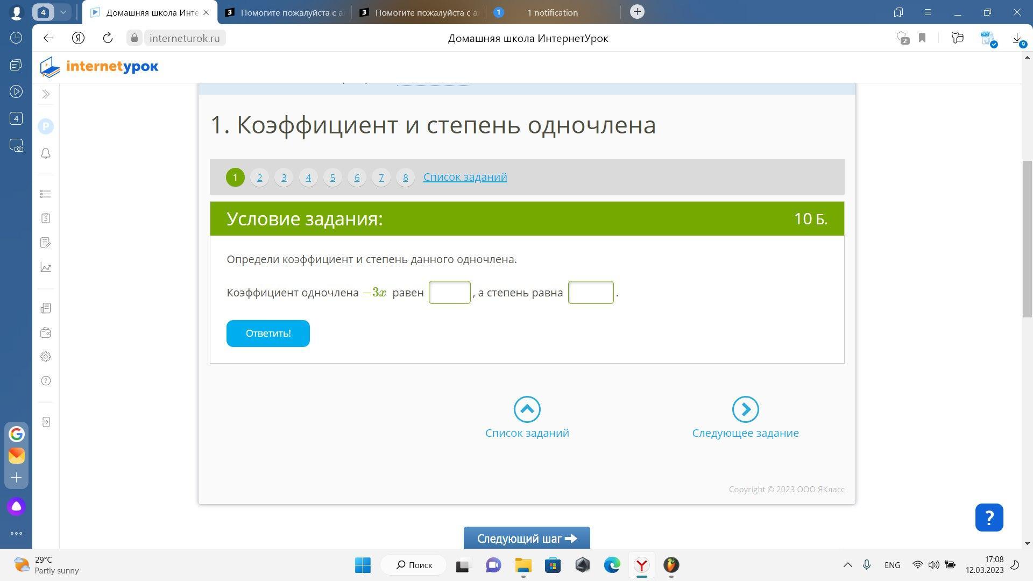Open the tab group dropdown arrow

click(x=63, y=12)
